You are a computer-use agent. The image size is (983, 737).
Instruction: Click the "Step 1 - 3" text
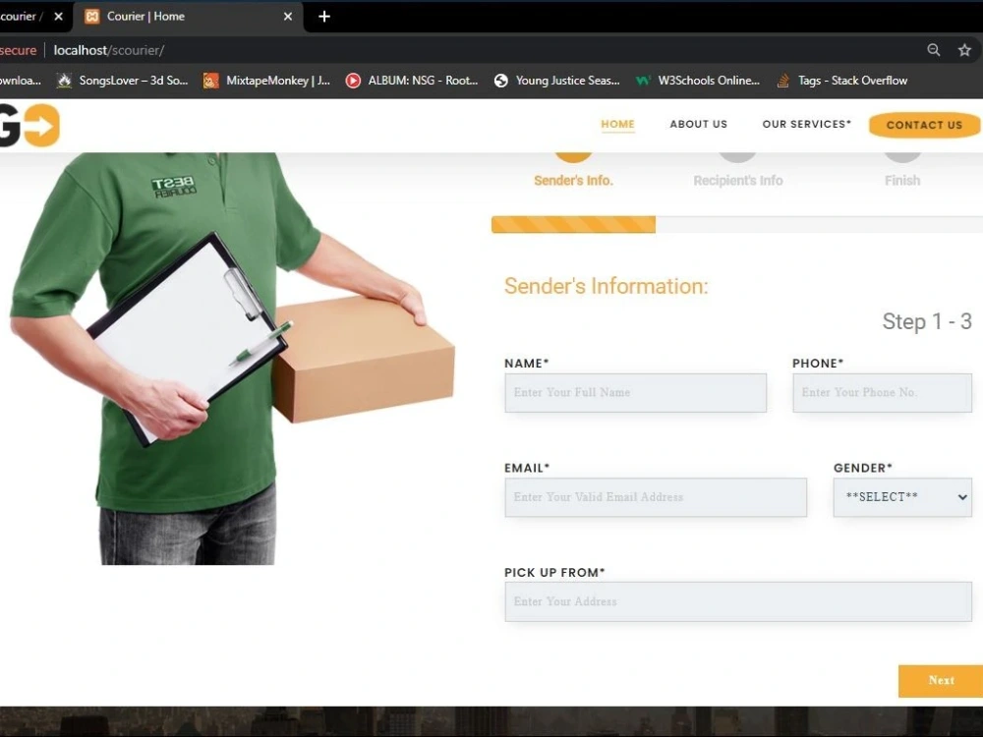927,321
